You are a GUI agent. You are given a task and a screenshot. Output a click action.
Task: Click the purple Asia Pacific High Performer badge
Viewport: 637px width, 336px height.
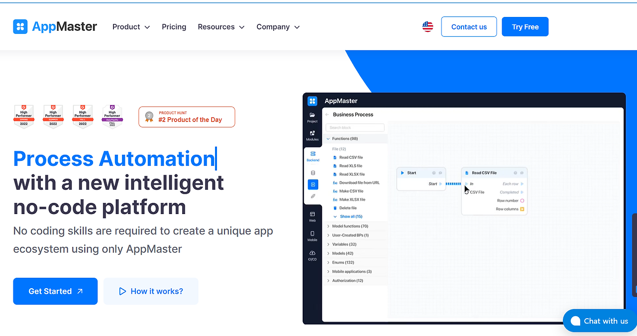[x=112, y=116]
